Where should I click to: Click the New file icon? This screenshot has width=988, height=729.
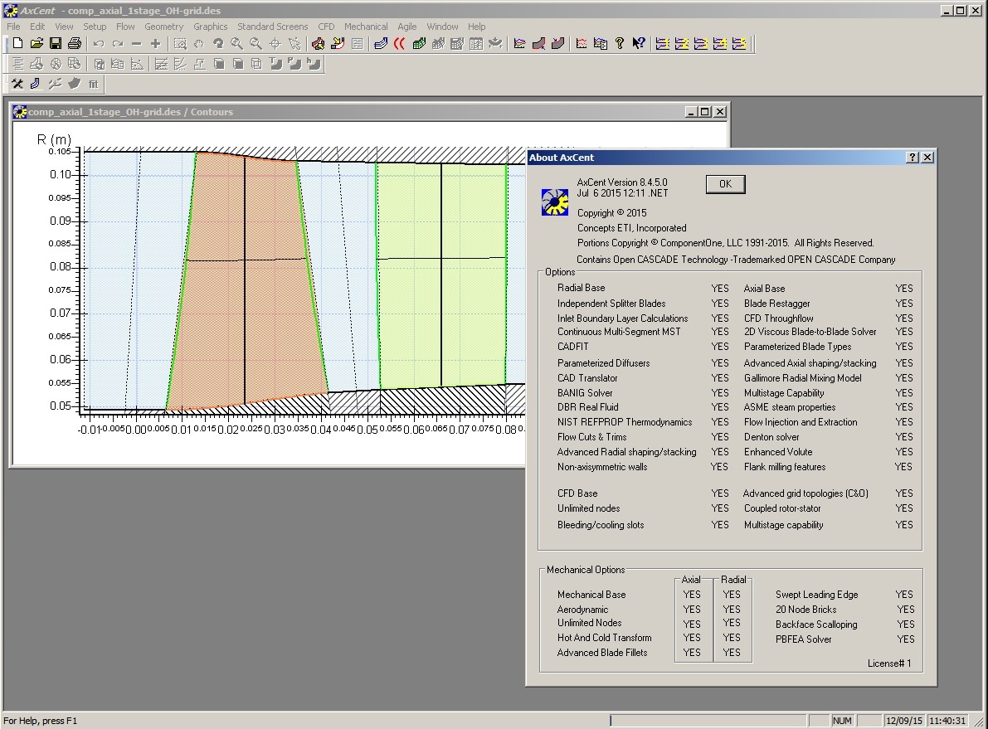pyautogui.click(x=17, y=44)
